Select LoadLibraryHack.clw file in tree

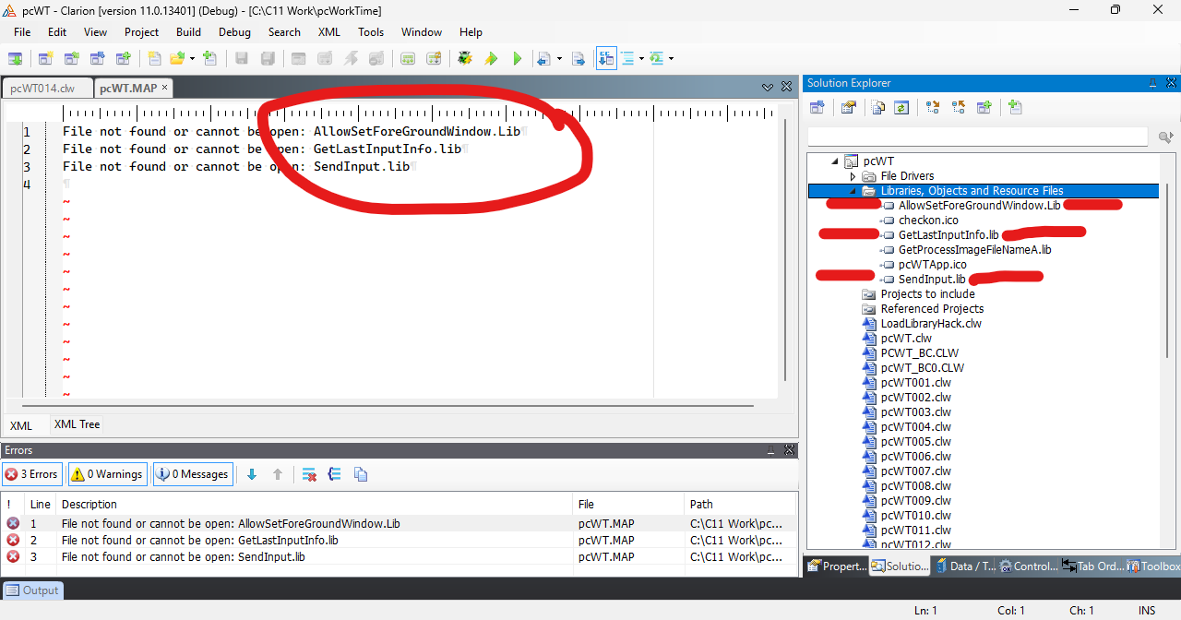click(931, 323)
